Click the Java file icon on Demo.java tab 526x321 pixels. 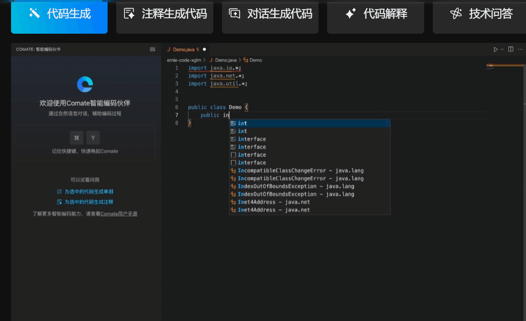coord(169,50)
